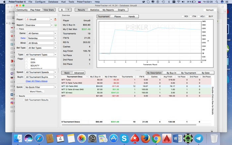Click the Refresh button
Image resolution: width=232 pixels, height=145 pixels.
pyautogui.click(x=210, y=10)
